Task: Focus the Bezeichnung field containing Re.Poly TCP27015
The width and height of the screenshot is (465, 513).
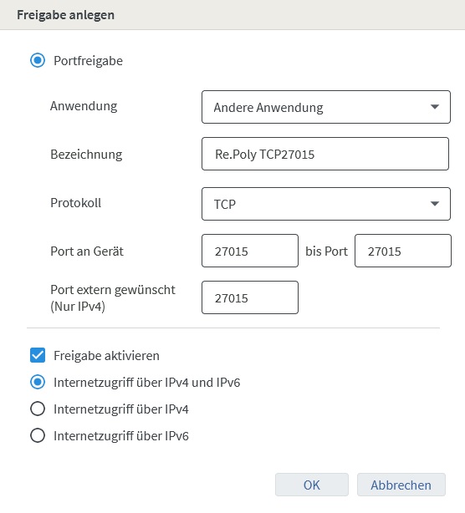Action: [325, 154]
